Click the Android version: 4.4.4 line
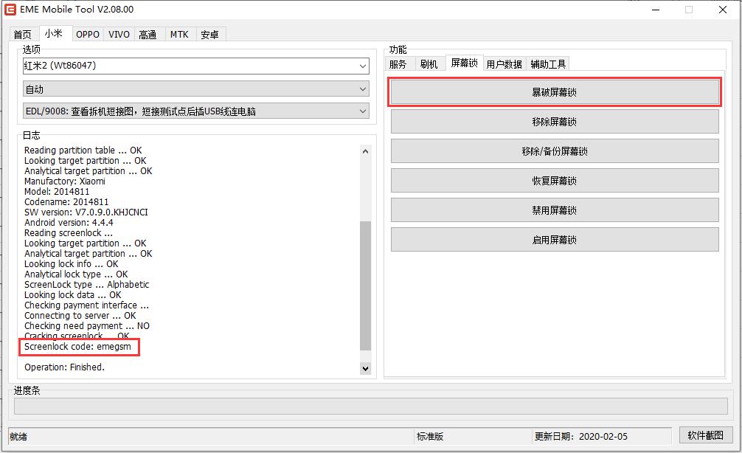Image resolution: width=742 pixels, height=453 pixels. [69, 223]
